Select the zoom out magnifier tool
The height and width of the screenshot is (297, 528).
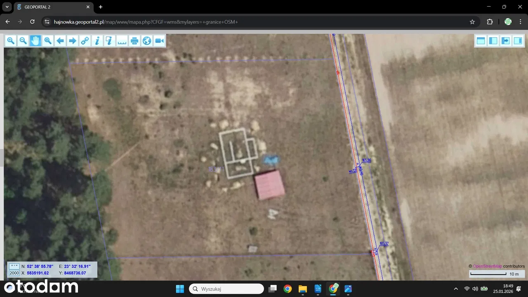[23, 40]
